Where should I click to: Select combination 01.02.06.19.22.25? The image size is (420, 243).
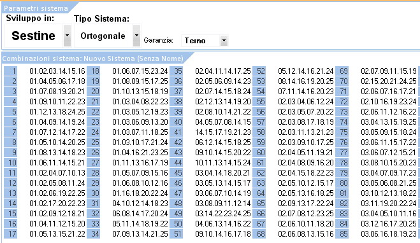[x=57, y=193]
